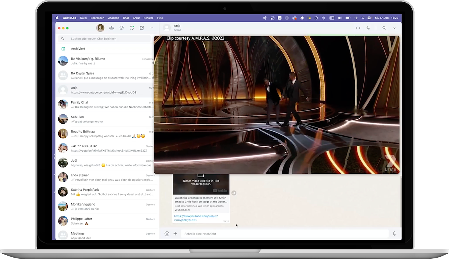This screenshot has height=259, width=449.
Task: Click the magnifier icon in sidebar search
Action: click(63, 39)
